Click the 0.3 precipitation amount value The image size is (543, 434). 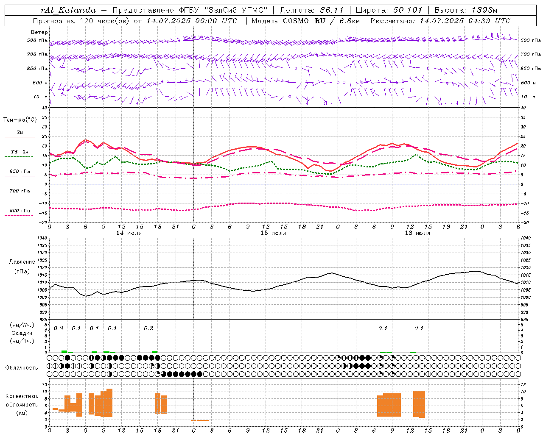59,328
